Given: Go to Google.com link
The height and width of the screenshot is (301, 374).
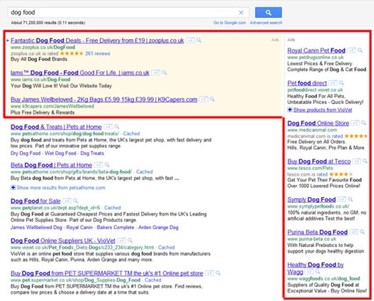Looking at the screenshot, I should [229, 23].
